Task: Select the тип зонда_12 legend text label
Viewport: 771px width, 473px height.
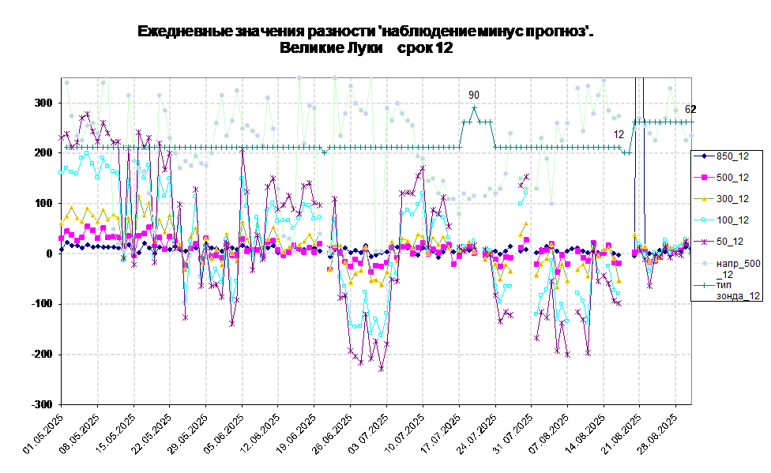Action: pyautogui.click(x=738, y=290)
